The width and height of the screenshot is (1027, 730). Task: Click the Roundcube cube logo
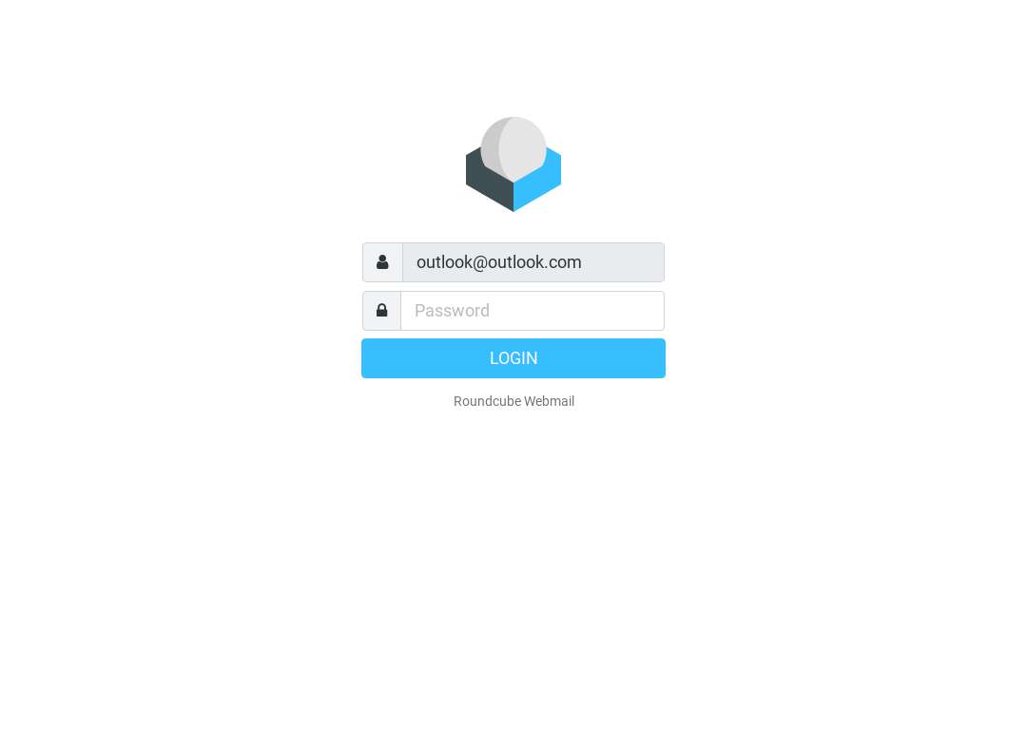[513, 164]
